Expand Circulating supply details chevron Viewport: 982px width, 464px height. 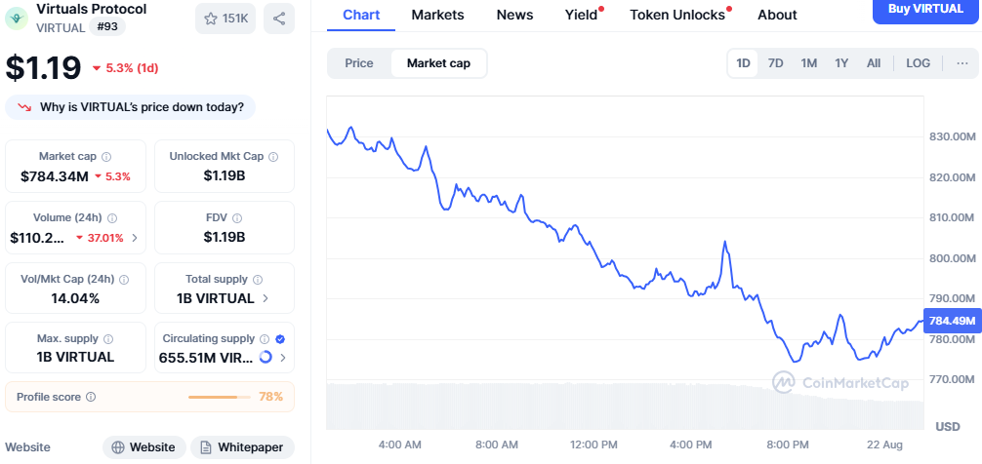(283, 358)
